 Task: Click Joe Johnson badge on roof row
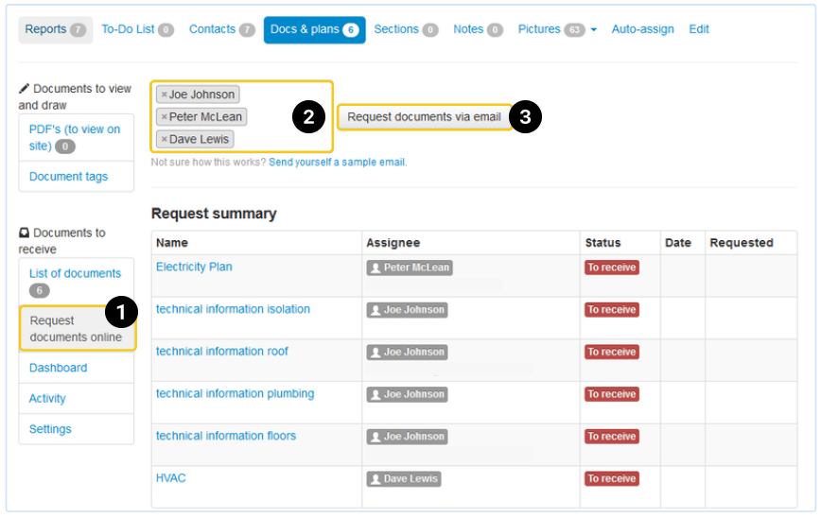(407, 353)
